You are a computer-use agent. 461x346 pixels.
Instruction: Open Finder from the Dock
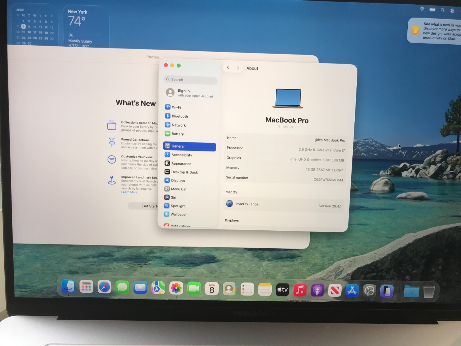(68, 287)
